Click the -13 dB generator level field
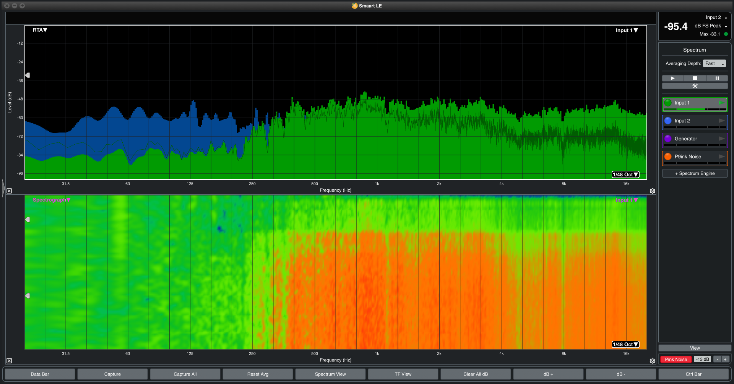The image size is (734, 384). (x=703, y=359)
